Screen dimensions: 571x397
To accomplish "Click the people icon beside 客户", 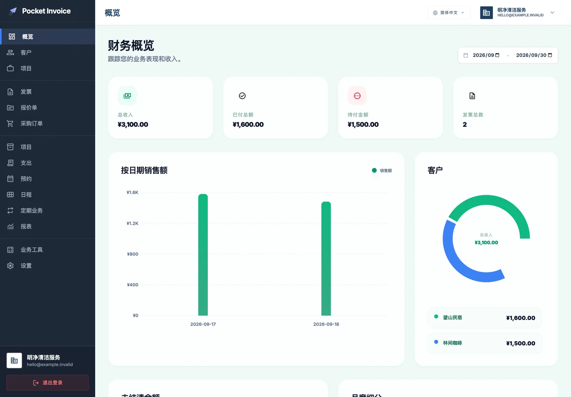I will pyautogui.click(x=10, y=52).
